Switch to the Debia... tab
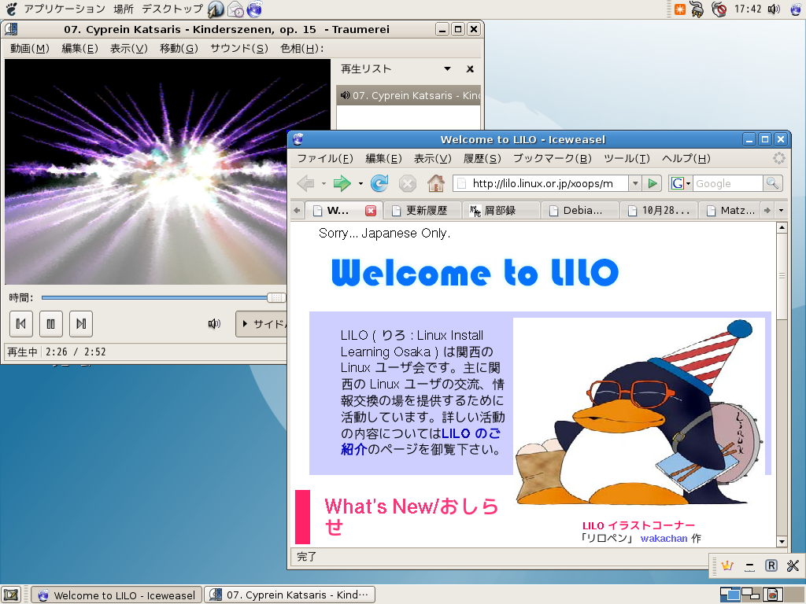806x604 pixels. click(x=580, y=211)
